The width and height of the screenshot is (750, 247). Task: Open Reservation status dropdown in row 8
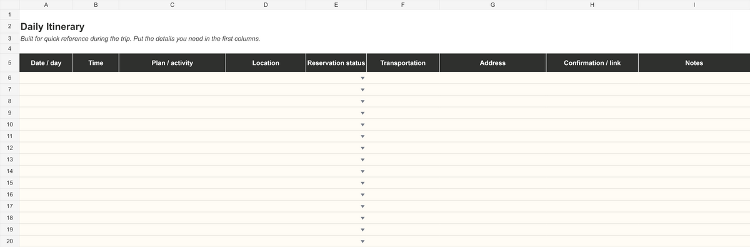pyautogui.click(x=362, y=101)
